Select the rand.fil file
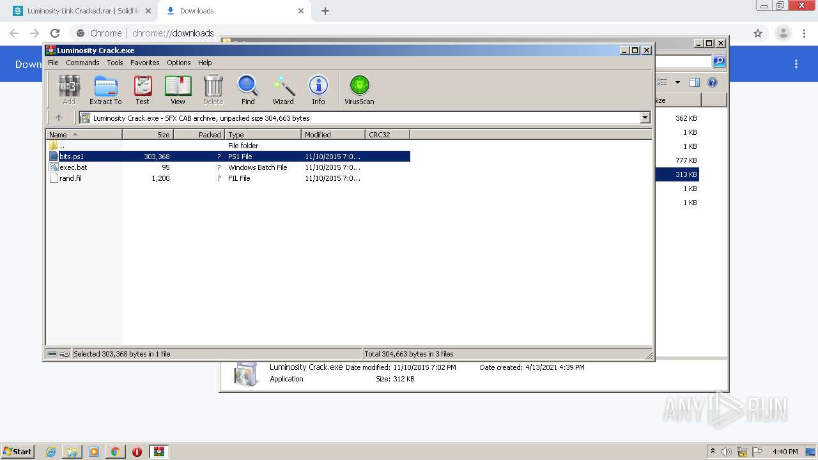The image size is (818, 460). pos(228,178)
